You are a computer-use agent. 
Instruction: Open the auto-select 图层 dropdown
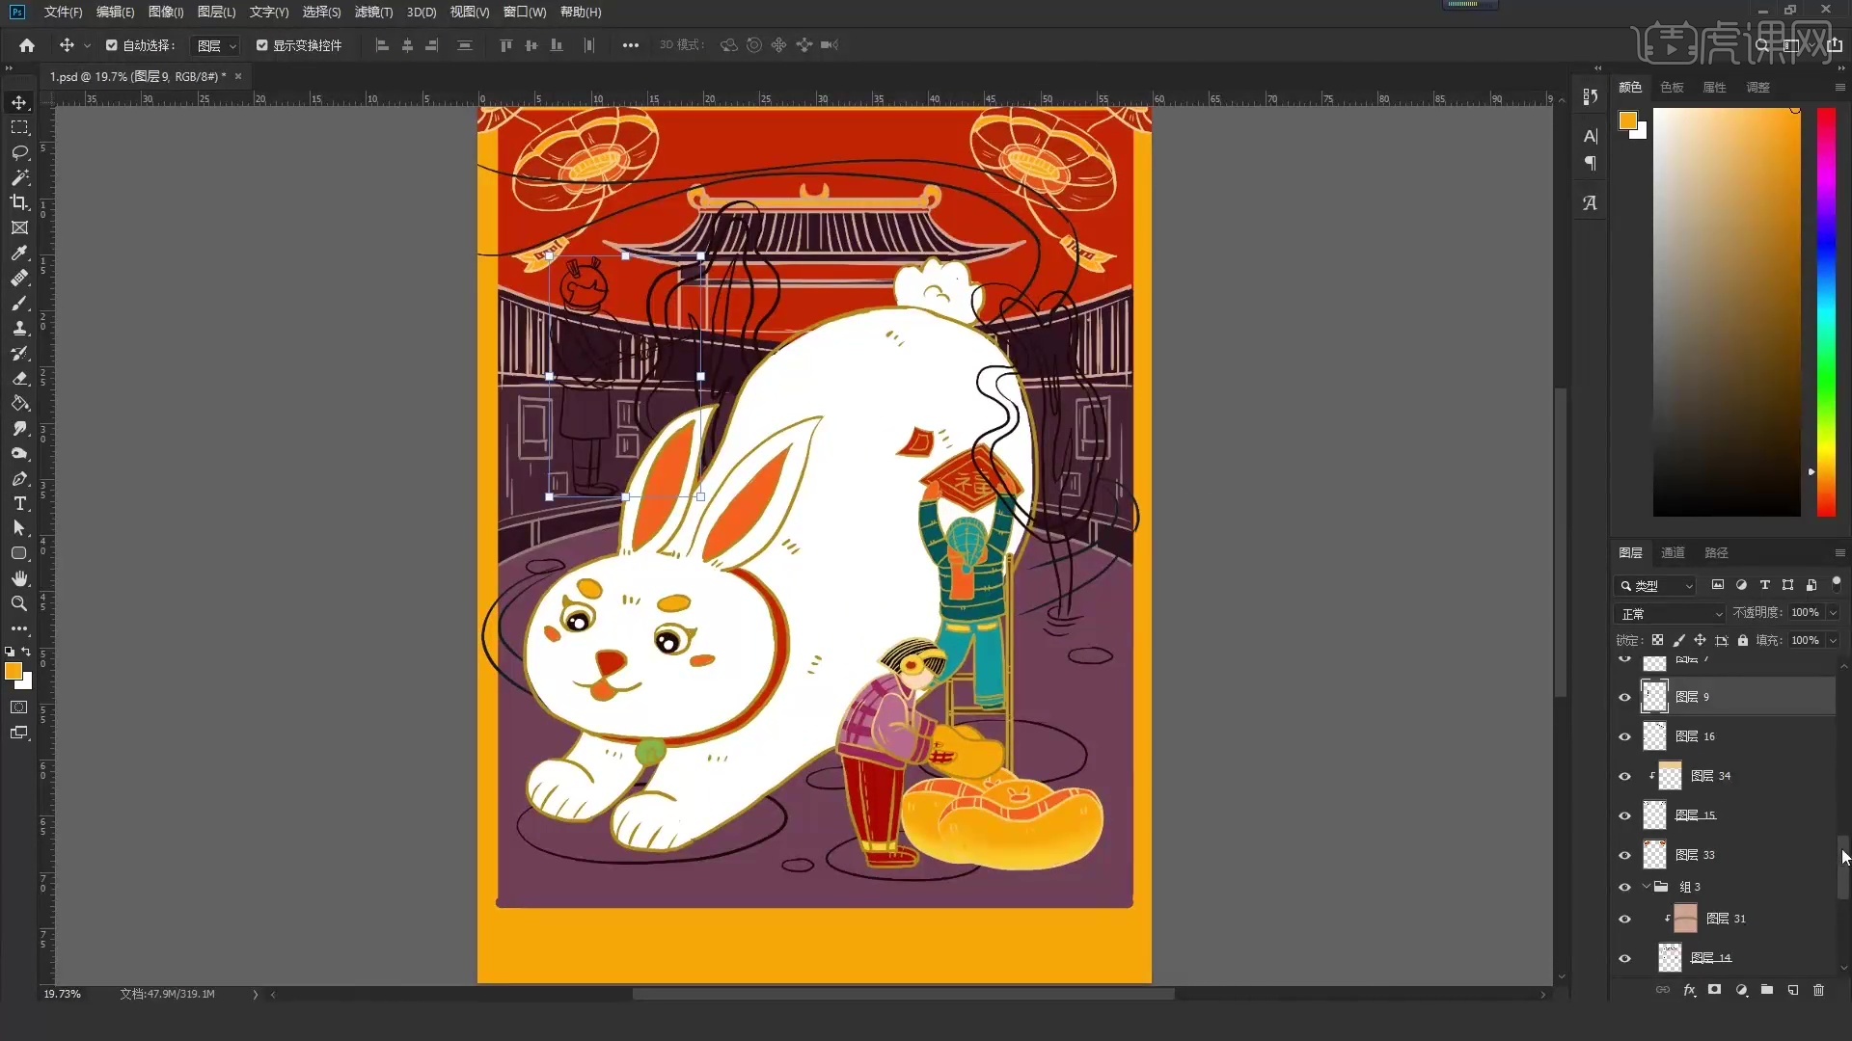(x=216, y=45)
